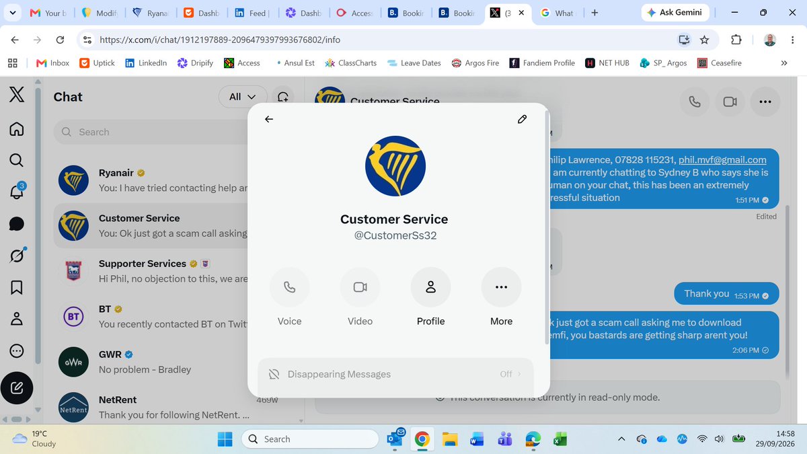Go back using the modal back arrow
The width and height of the screenshot is (807, 454).
click(269, 119)
